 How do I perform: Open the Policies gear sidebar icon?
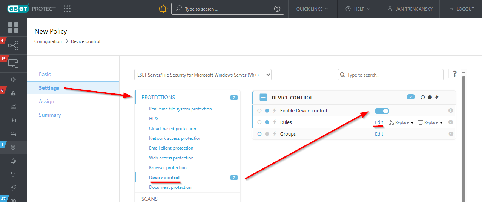coord(13,147)
